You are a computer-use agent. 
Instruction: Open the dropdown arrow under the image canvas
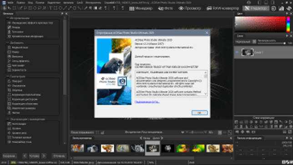coord(182,132)
